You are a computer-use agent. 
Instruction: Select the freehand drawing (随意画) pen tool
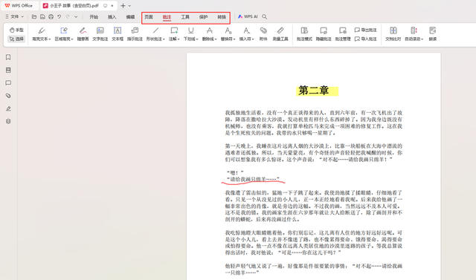pyautogui.click(x=83, y=34)
